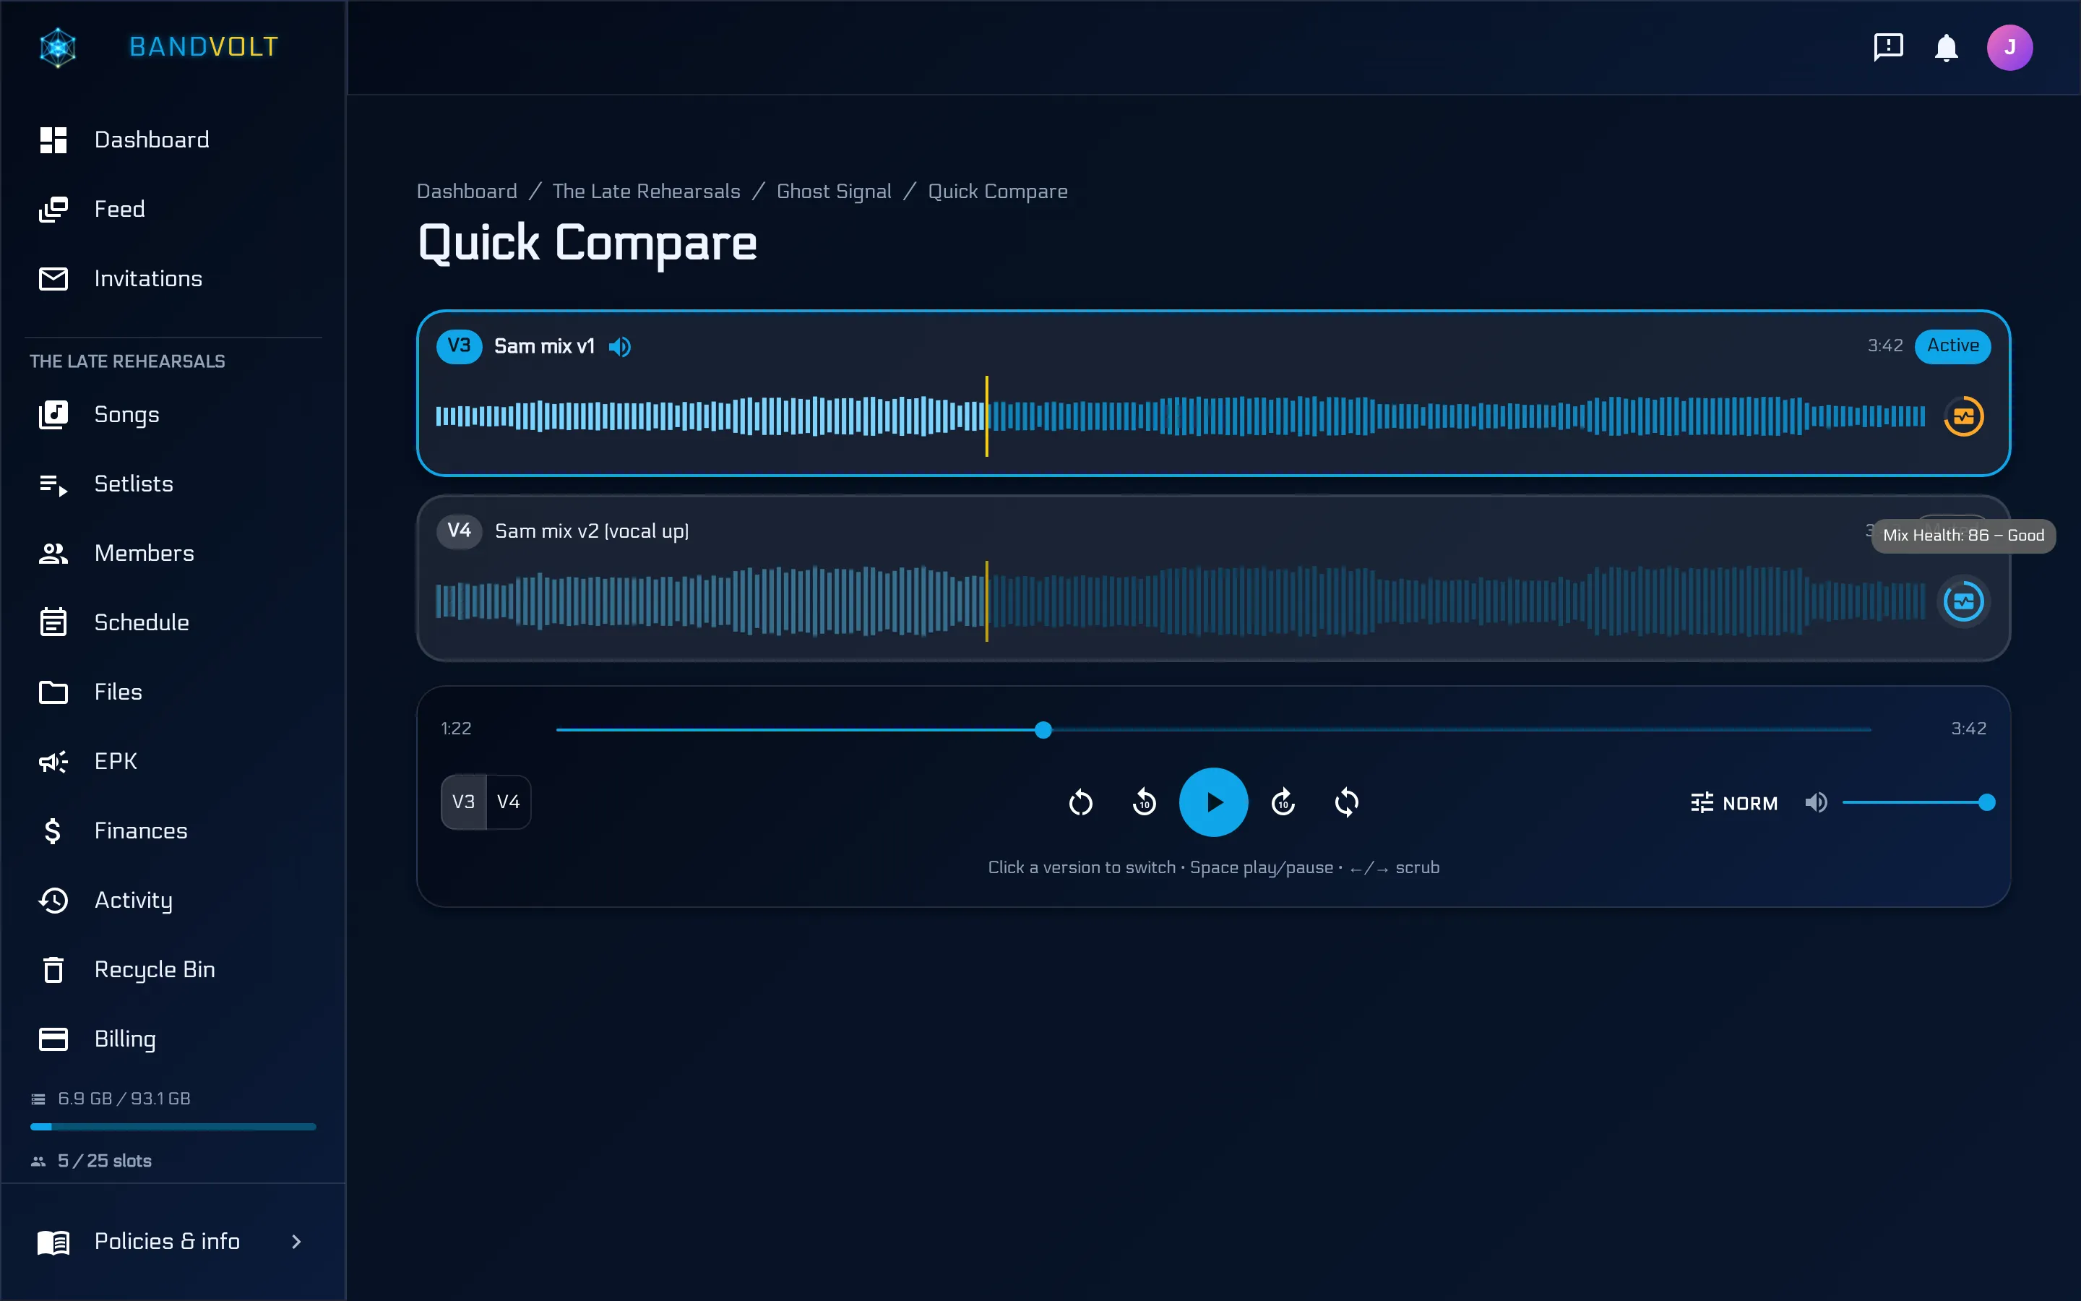The width and height of the screenshot is (2081, 1301).
Task: Switch to V3 in version toggle
Action: [x=463, y=802]
